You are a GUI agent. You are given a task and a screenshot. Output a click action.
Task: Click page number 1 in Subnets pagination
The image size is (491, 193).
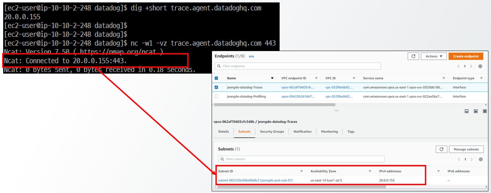465,159
